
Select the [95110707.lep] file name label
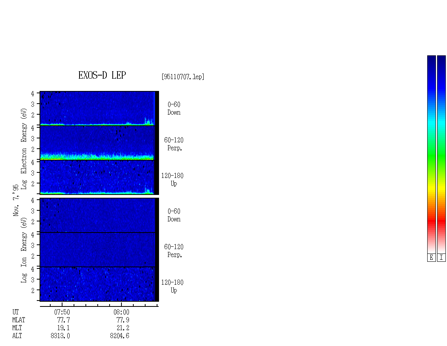point(183,77)
